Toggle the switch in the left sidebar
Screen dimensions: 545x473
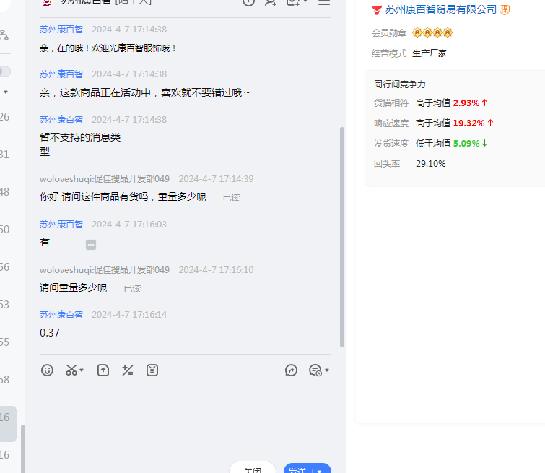point(4,71)
